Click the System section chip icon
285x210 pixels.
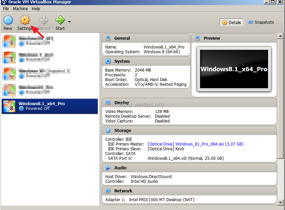[108, 61]
